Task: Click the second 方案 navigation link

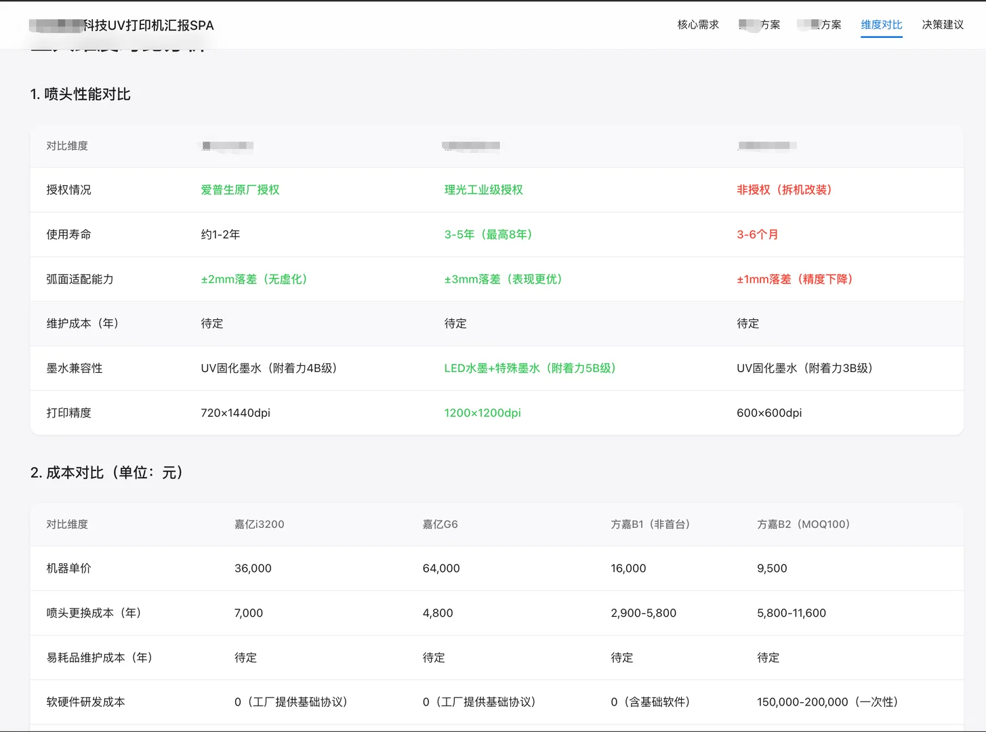Action: click(x=819, y=25)
